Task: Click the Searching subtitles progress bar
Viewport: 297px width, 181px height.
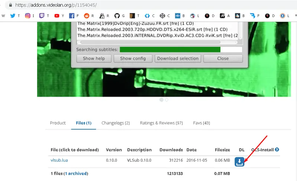Action: click(181, 49)
